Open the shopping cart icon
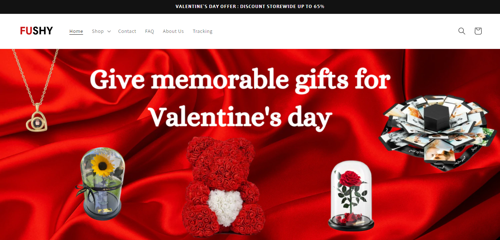 [x=478, y=31]
